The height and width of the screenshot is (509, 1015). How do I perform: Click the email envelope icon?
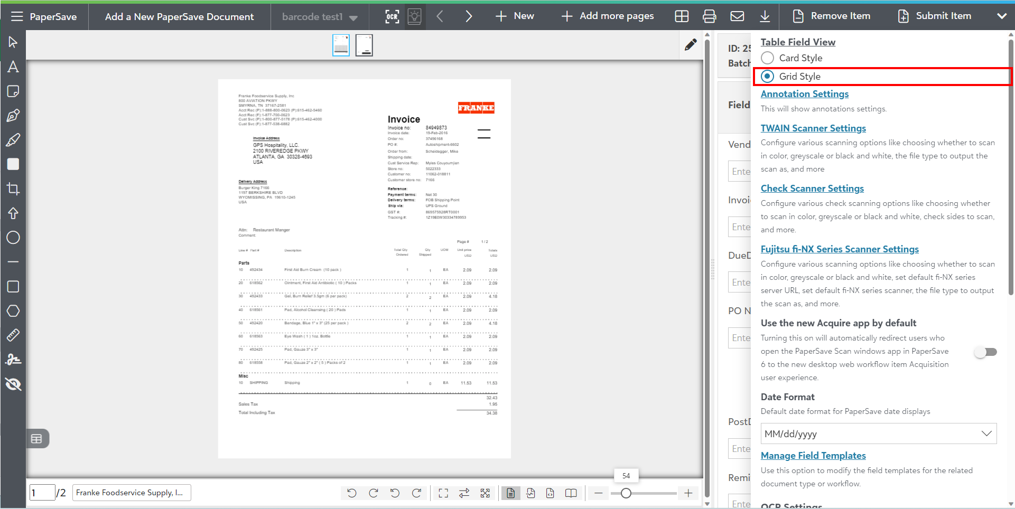click(x=737, y=16)
